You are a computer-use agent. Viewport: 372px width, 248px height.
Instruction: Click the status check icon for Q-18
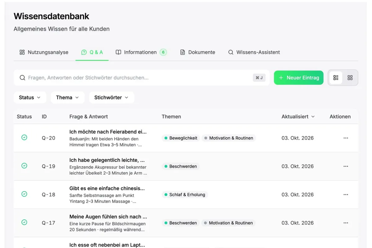tap(24, 194)
